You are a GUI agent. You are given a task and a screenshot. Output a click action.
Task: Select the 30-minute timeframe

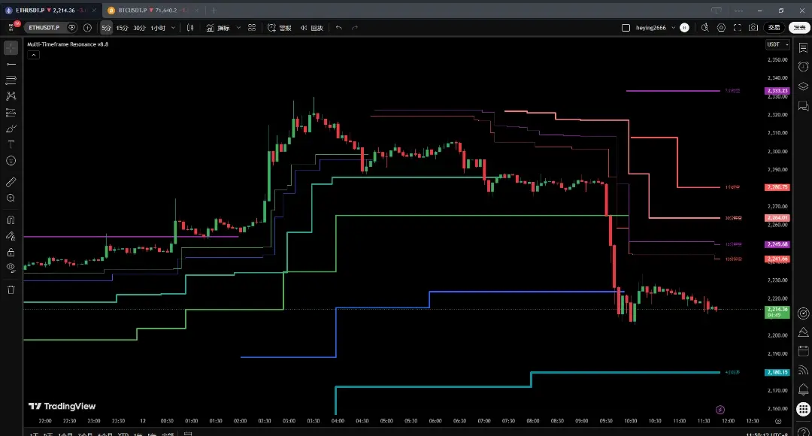[x=139, y=28]
